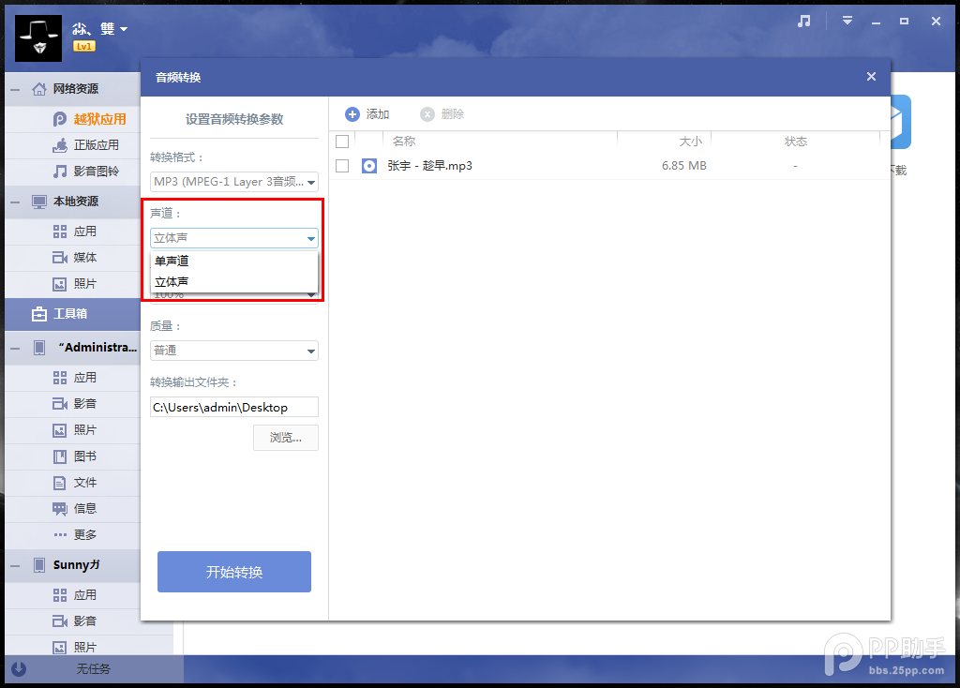Click the output folder path field
The width and height of the screenshot is (960, 688).
click(x=234, y=407)
